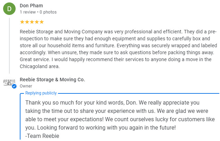Place cursor after "in the future!" in reply
The image size is (220, 141).
click(x=176, y=127)
